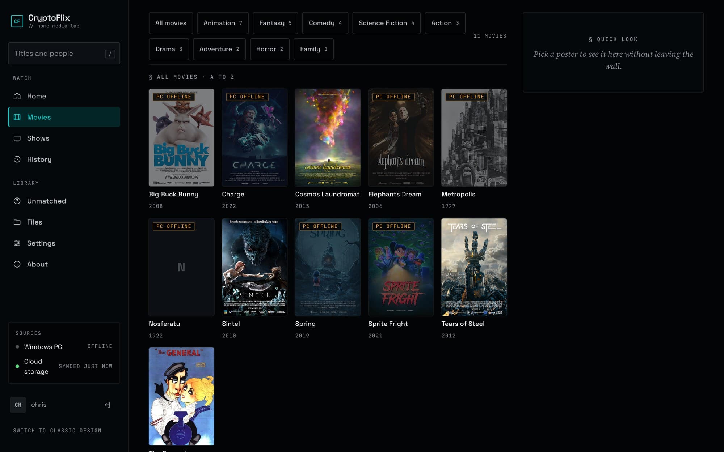This screenshot has width=724, height=452.
Task: Open the Sprite Fright poster
Action: (x=401, y=267)
